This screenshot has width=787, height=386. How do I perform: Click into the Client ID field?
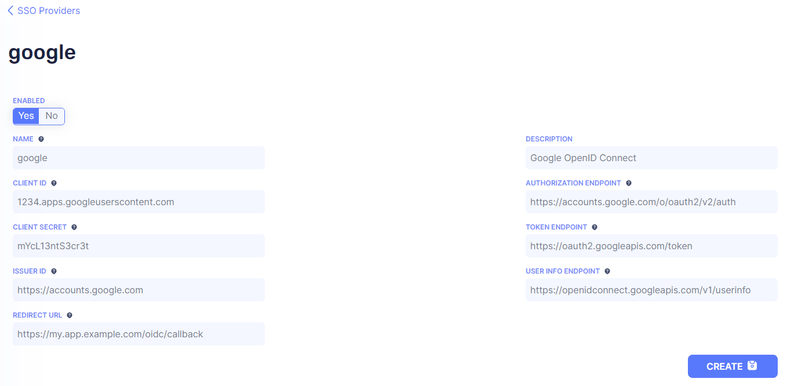click(139, 202)
